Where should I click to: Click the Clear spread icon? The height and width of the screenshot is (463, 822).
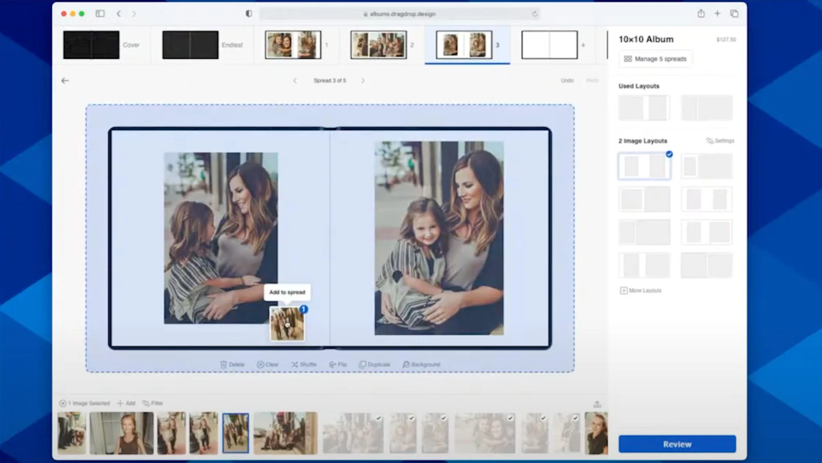pyautogui.click(x=260, y=364)
